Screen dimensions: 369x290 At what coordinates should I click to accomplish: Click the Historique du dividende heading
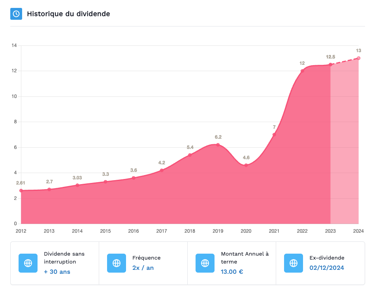[x=68, y=14]
